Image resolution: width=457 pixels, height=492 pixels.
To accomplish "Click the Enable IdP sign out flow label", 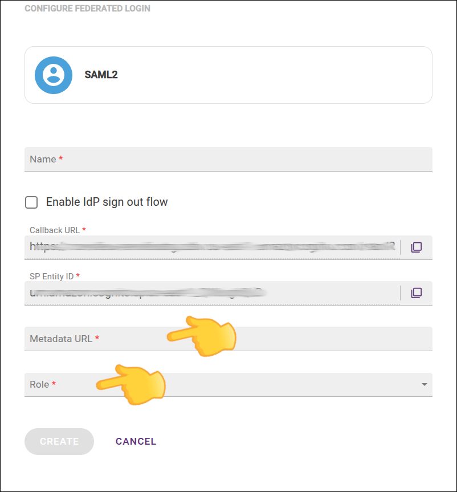I will (x=106, y=202).
